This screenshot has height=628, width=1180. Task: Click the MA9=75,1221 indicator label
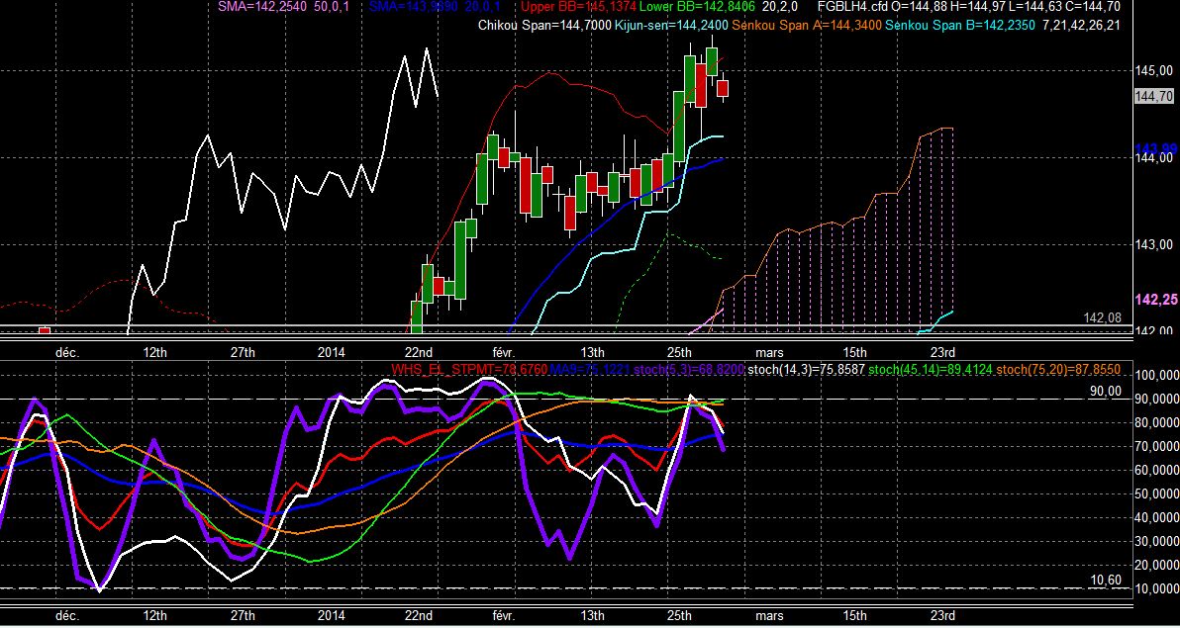pyautogui.click(x=591, y=369)
